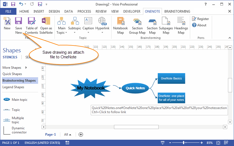The height and width of the screenshot is (146, 234).
Task: Click the 85% zoom level
Action: [210, 143]
